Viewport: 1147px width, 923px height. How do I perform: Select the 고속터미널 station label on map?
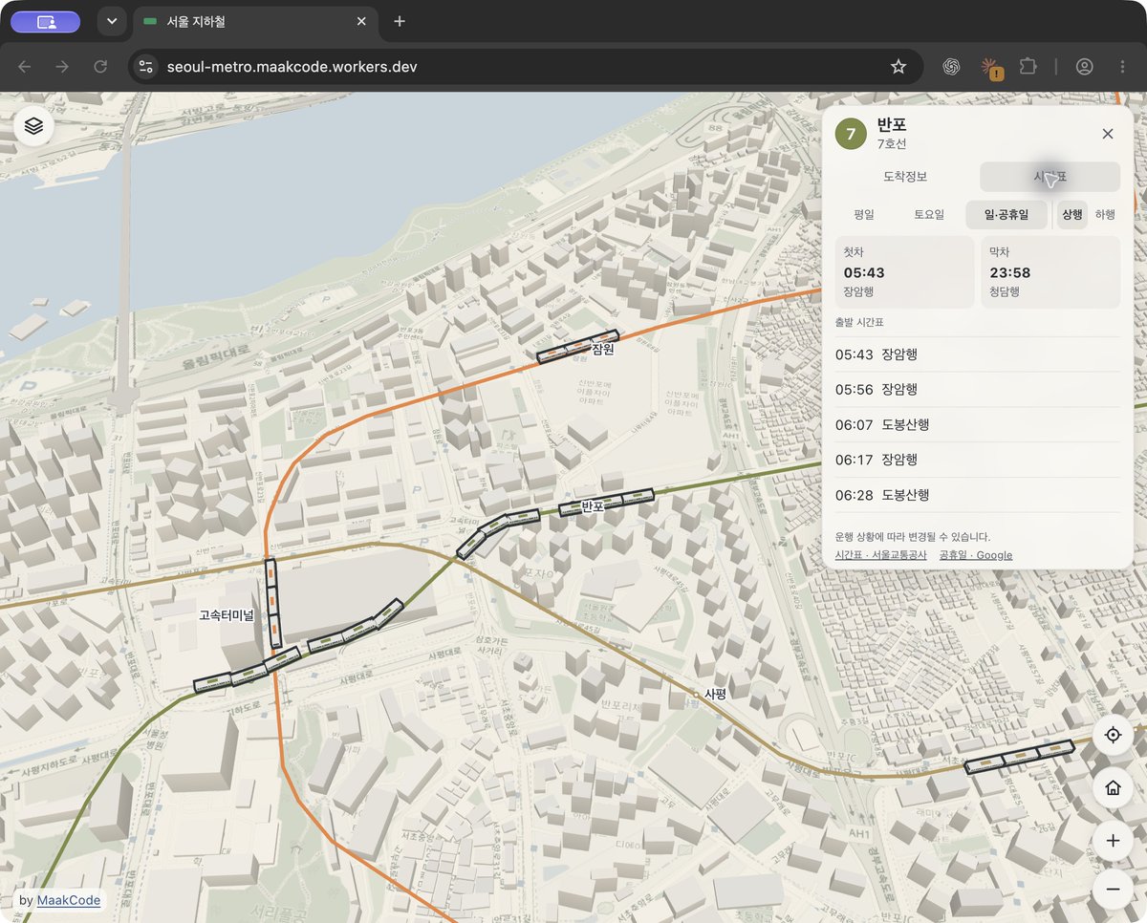click(226, 615)
